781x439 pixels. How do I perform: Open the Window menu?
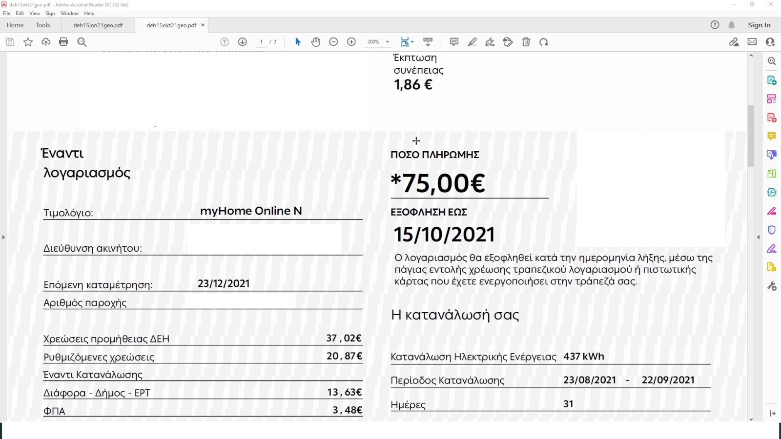(x=69, y=13)
